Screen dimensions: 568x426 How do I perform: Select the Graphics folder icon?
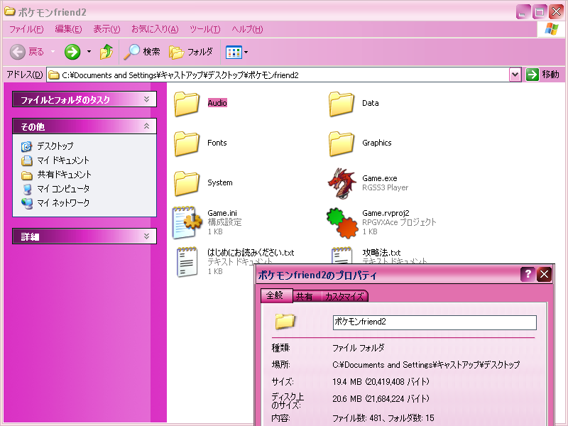pos(342,143)
